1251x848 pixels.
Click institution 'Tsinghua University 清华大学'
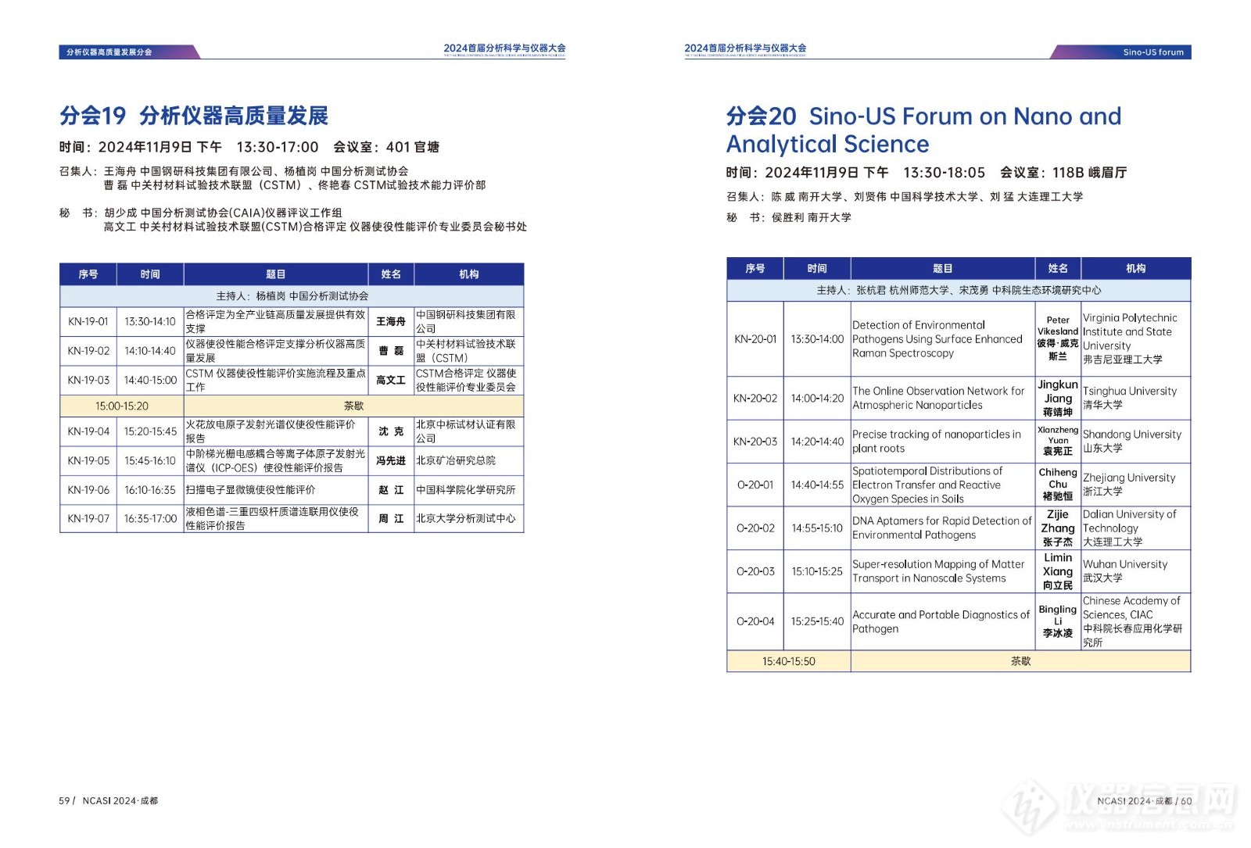[1130, 398]
